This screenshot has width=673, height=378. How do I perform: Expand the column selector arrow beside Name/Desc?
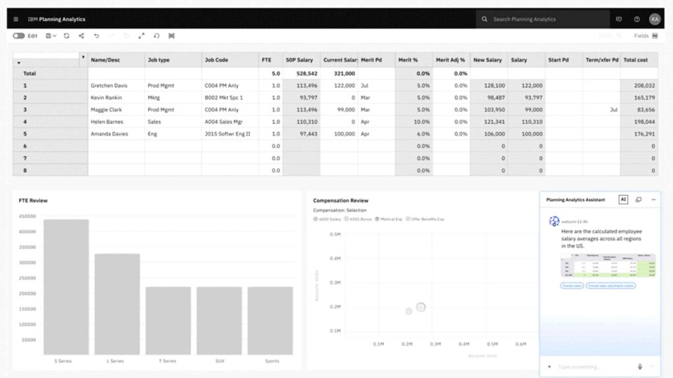click(83, 57)
